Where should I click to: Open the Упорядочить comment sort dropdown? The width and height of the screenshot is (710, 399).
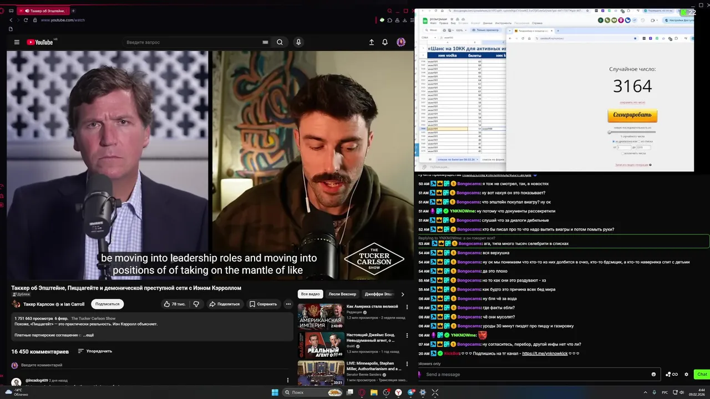95,351
